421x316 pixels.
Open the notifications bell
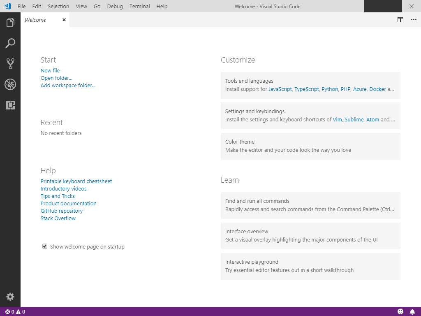[412, 312]
